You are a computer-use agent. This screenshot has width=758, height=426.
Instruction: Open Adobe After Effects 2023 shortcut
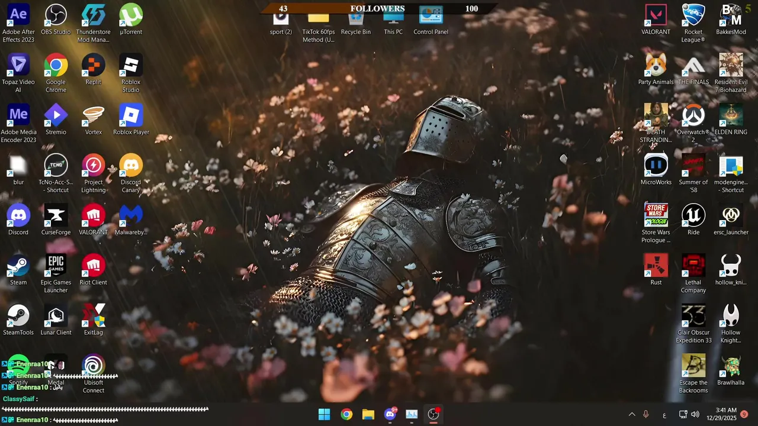[x=18, y=24]
